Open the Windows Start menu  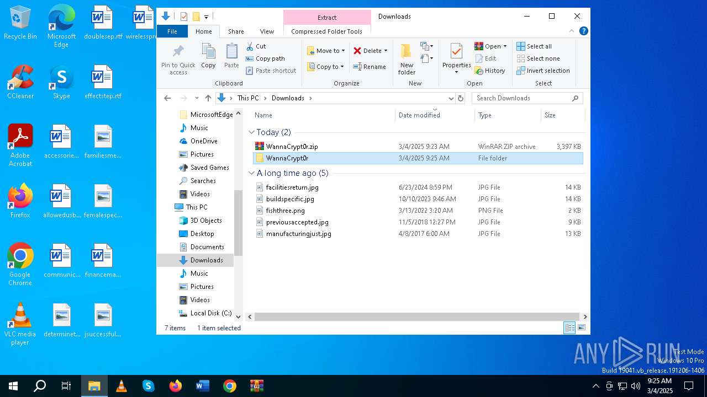[x=13, y=386]
